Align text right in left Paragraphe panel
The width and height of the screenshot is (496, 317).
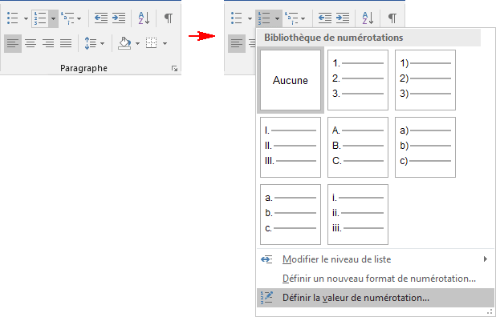(x=48, y=43)
